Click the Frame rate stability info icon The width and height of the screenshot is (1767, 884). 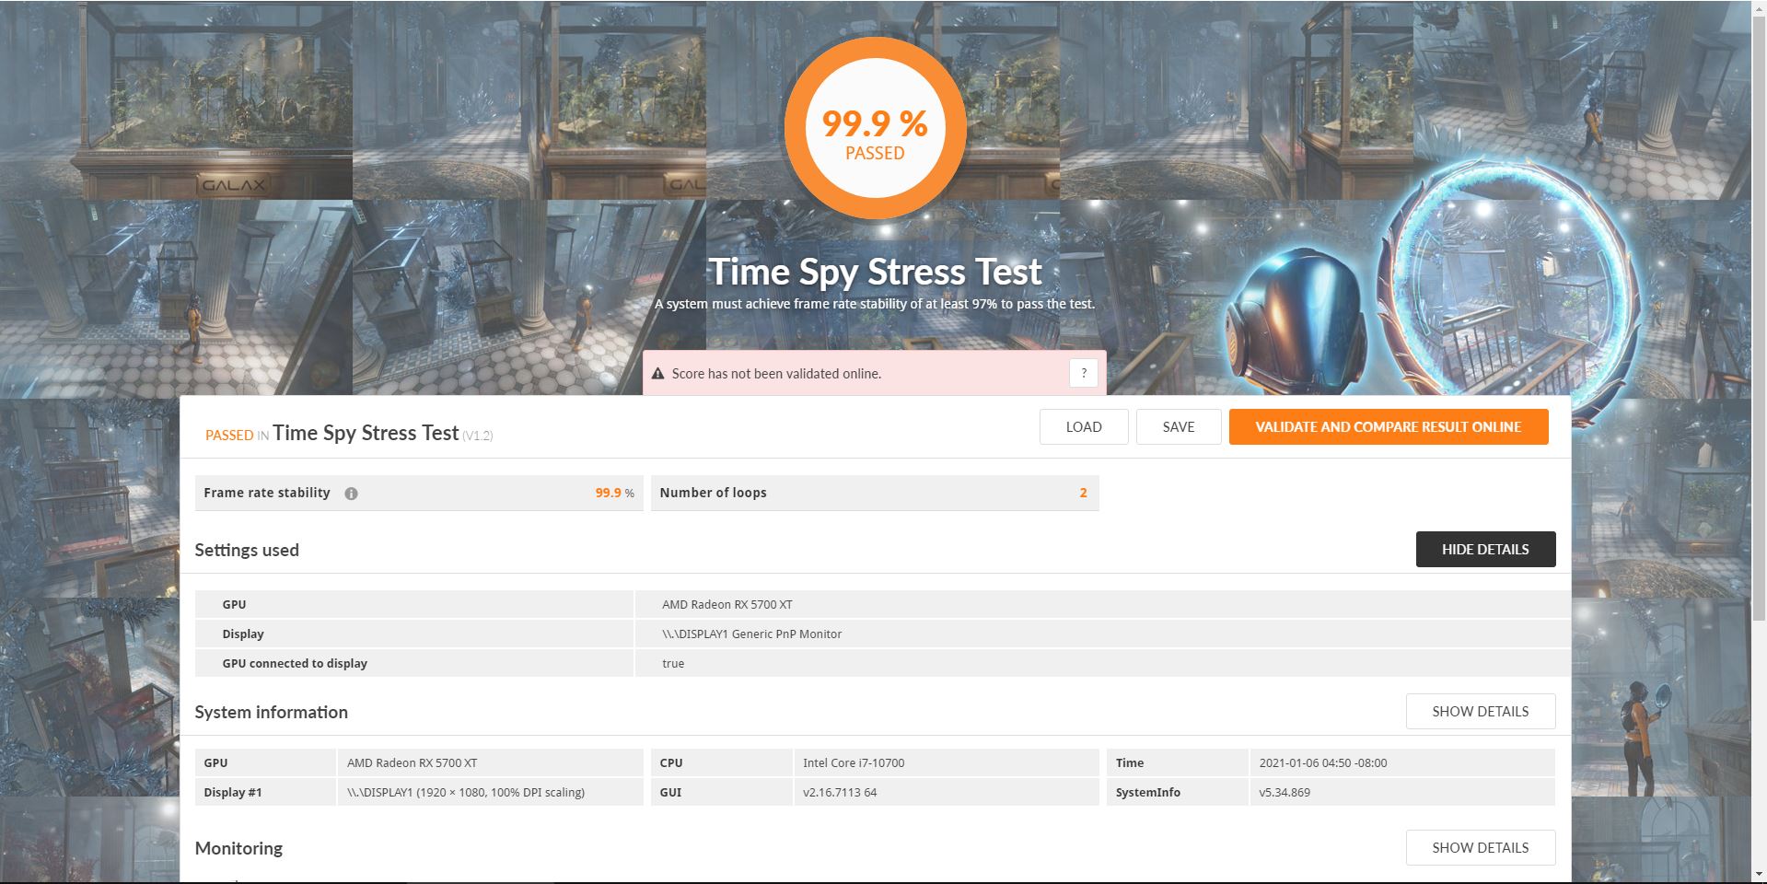pos(351,494)
